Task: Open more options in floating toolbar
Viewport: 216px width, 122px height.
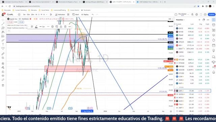Action: click(x=70, y=26)
